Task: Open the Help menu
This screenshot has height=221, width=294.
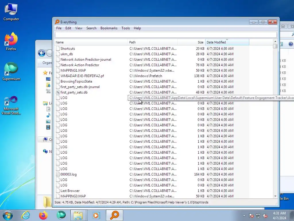Action: point(137,28)
